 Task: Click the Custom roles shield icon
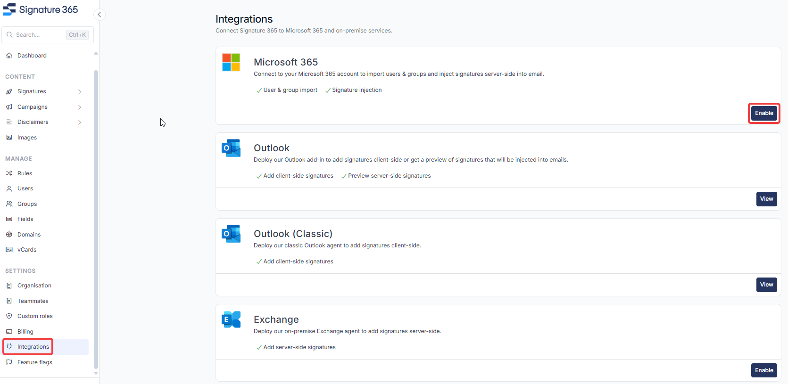tap(9, 316)
